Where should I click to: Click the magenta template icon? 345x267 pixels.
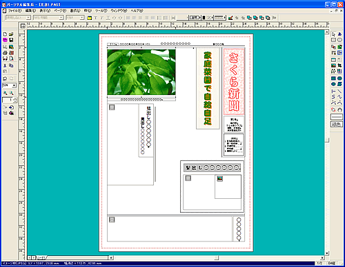click(x=5, y=40)
